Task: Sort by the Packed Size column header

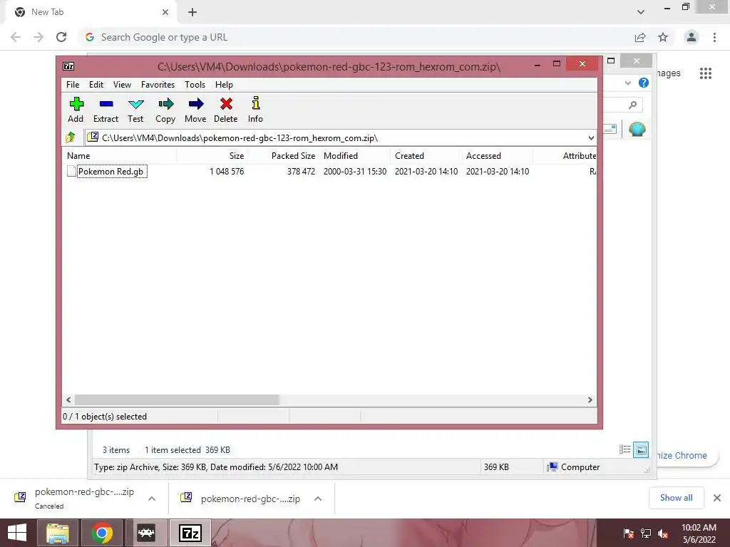Action: pyautogui.click(x=284, y=156)
